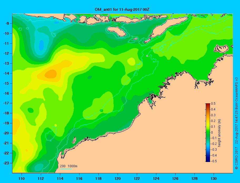Click the CSIRO 2017 BoM OceanMAPS v3 credit
The height and width of the screenshot is (183, 240).
coord(237,123)
